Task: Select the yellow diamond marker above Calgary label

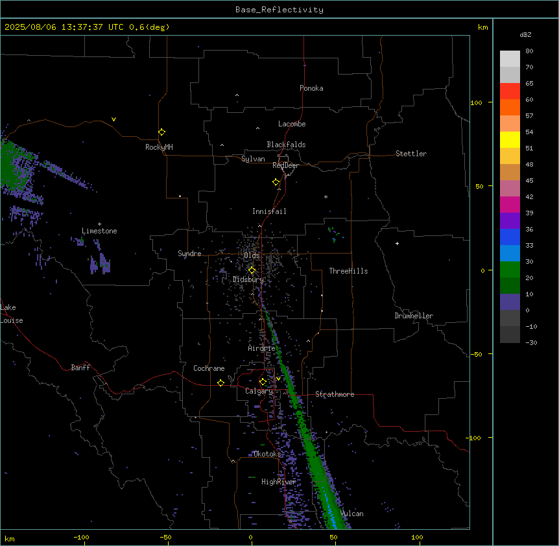Action: pyautogui.click(x=263, y=382)
